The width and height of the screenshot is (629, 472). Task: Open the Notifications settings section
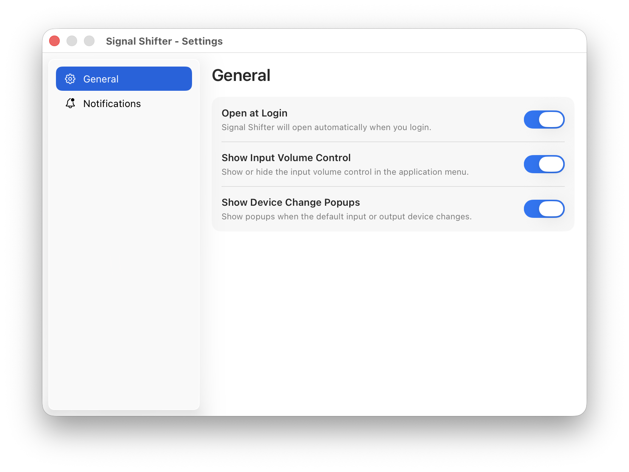pyautogui.click(x=112, y=103)
